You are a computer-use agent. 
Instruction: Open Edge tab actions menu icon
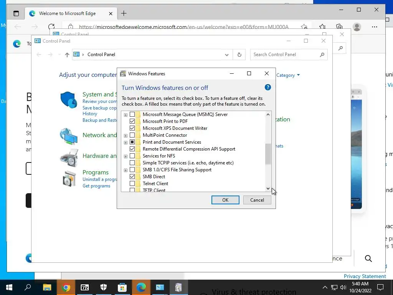click(16, 13)
